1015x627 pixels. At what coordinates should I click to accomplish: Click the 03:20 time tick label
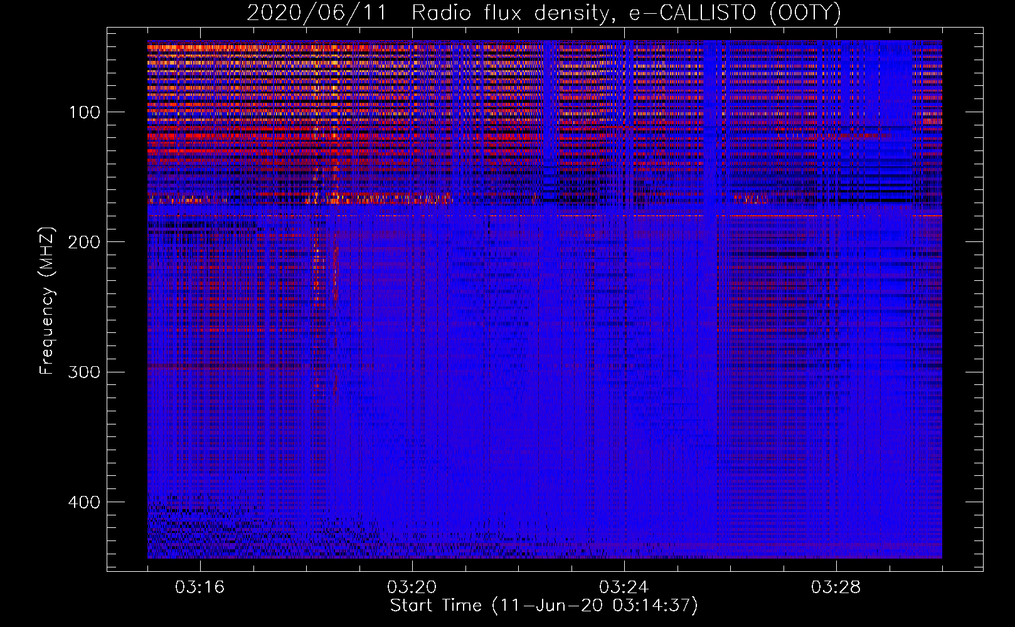point(412,587)
